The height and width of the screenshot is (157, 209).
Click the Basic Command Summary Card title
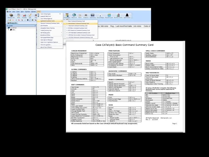124,45
